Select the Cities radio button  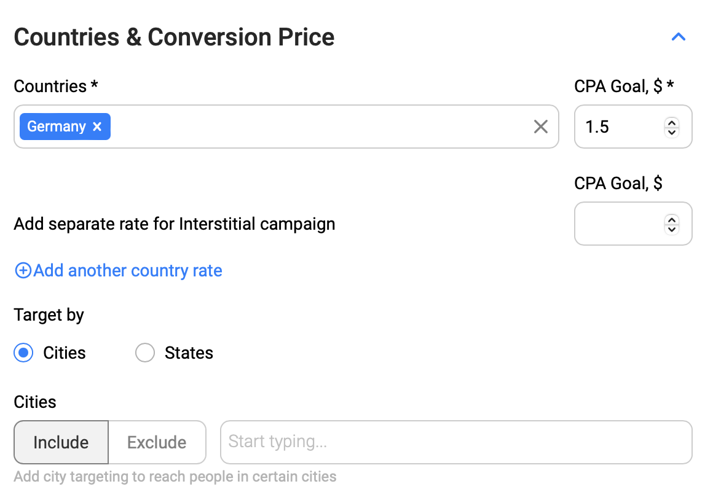23,353
